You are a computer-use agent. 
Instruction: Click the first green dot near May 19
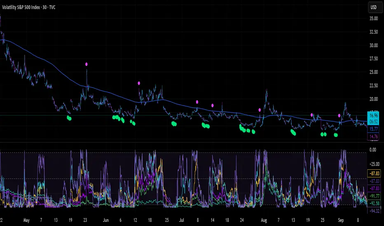69,118
